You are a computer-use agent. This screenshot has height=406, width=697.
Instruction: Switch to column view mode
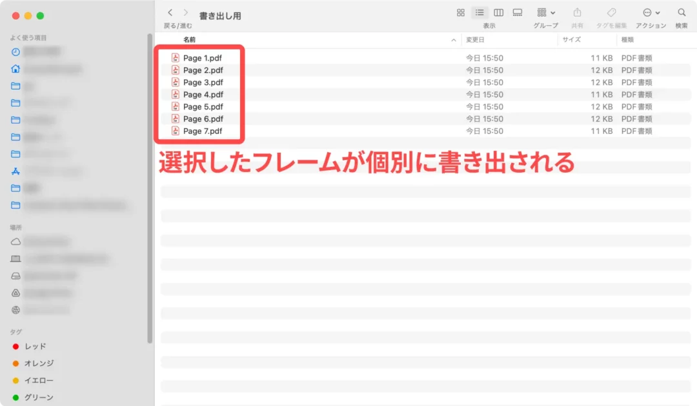[498, 13]
